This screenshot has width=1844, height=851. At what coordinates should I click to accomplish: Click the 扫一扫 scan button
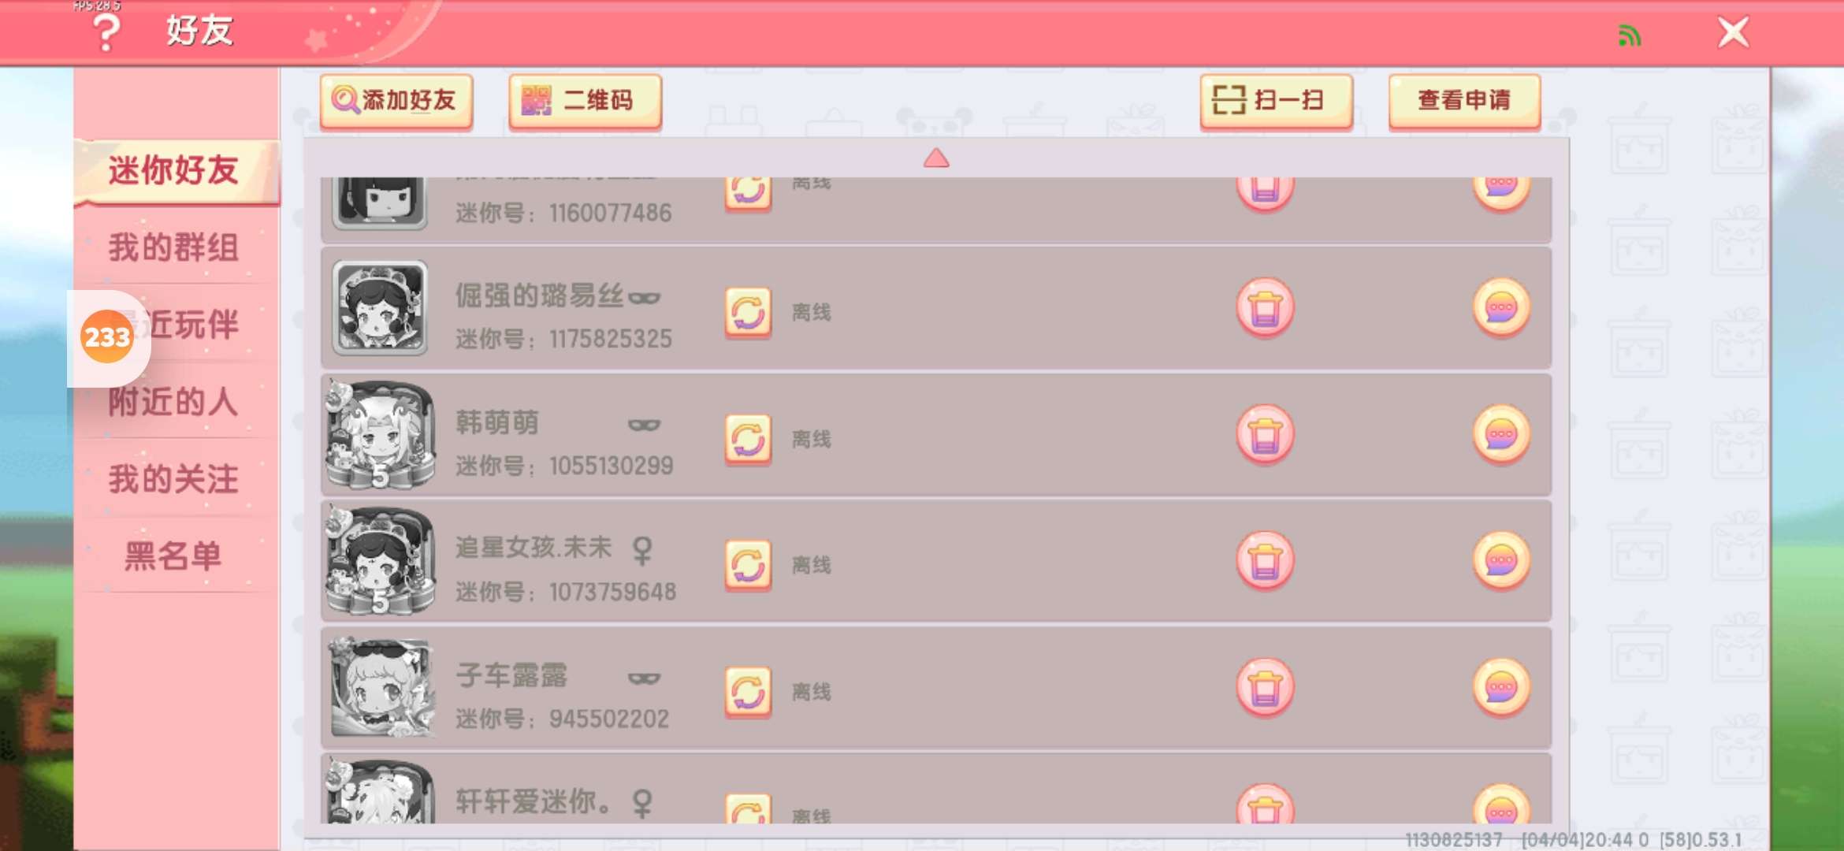point(1276,101)
